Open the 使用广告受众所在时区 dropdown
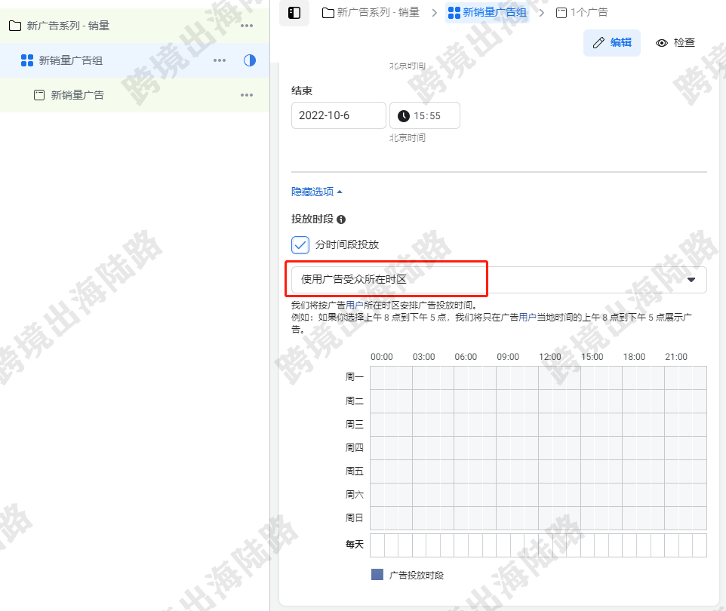Screen dimensions: 726x611 pyautogui.click(x=499, y=280)
